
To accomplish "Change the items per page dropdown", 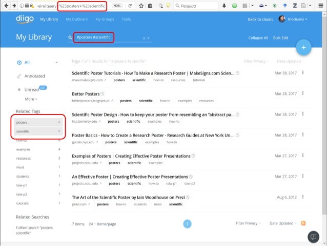I will [x=92, y=224].
